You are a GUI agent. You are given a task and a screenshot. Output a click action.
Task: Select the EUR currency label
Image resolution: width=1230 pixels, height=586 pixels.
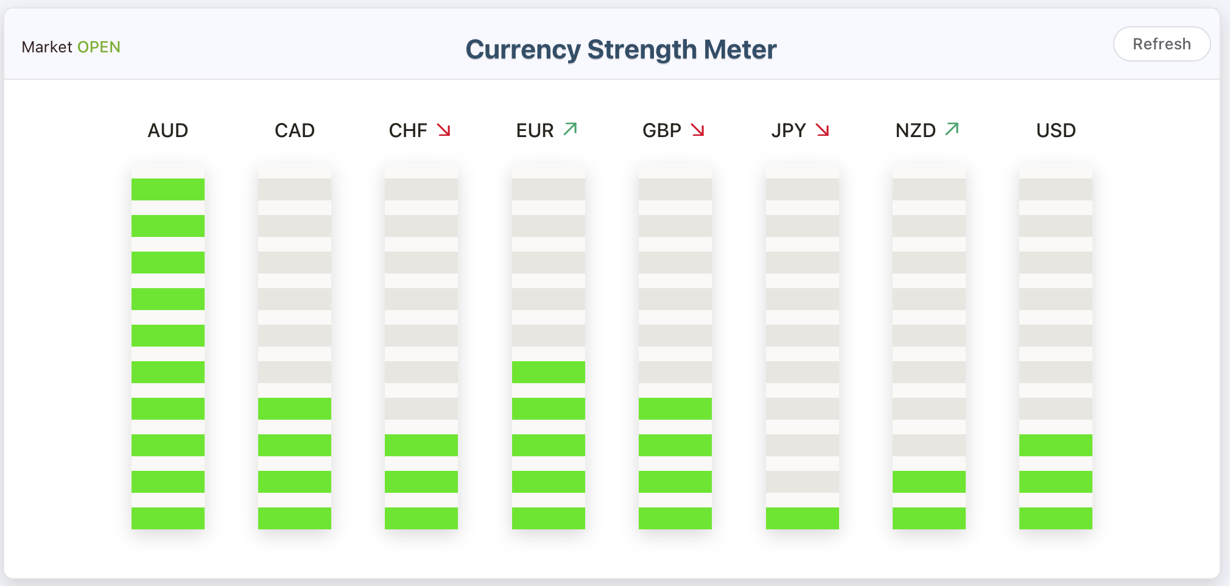535,130
